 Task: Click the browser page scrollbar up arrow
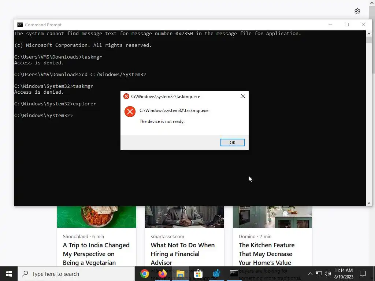pos(373,3)
